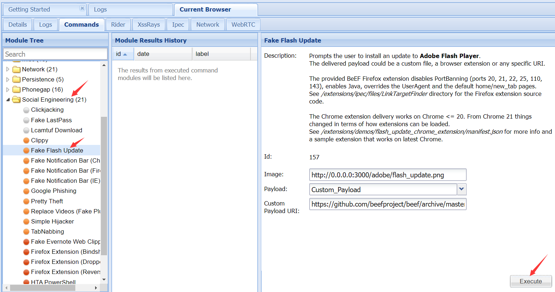Expand the Phonegap (16) folder arrow
The height and width of the screenshot is (292, 555).
click(8, 89)
